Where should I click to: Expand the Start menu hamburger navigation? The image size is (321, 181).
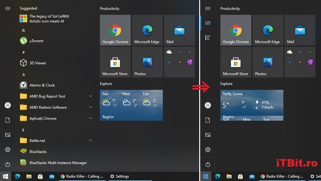pyautogui.click(x=7, y=8)
